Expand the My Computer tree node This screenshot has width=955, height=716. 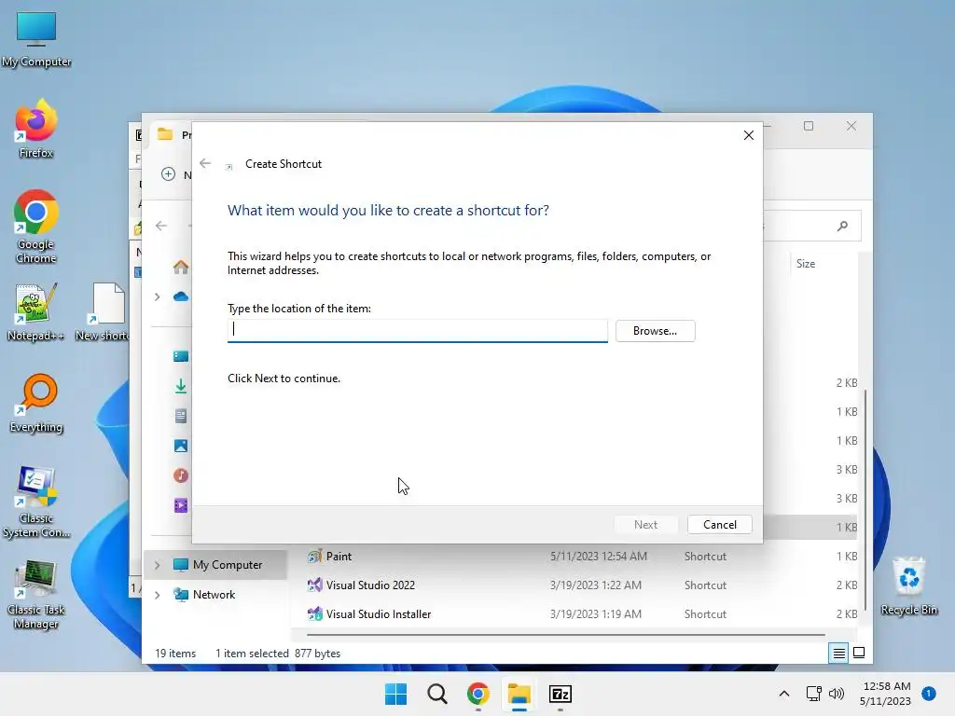click(157, 565)
